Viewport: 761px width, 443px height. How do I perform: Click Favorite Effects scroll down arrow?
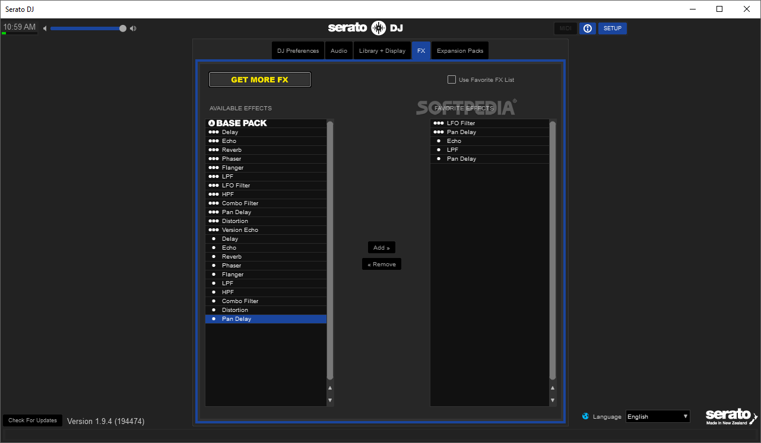[x=553, y=400]
